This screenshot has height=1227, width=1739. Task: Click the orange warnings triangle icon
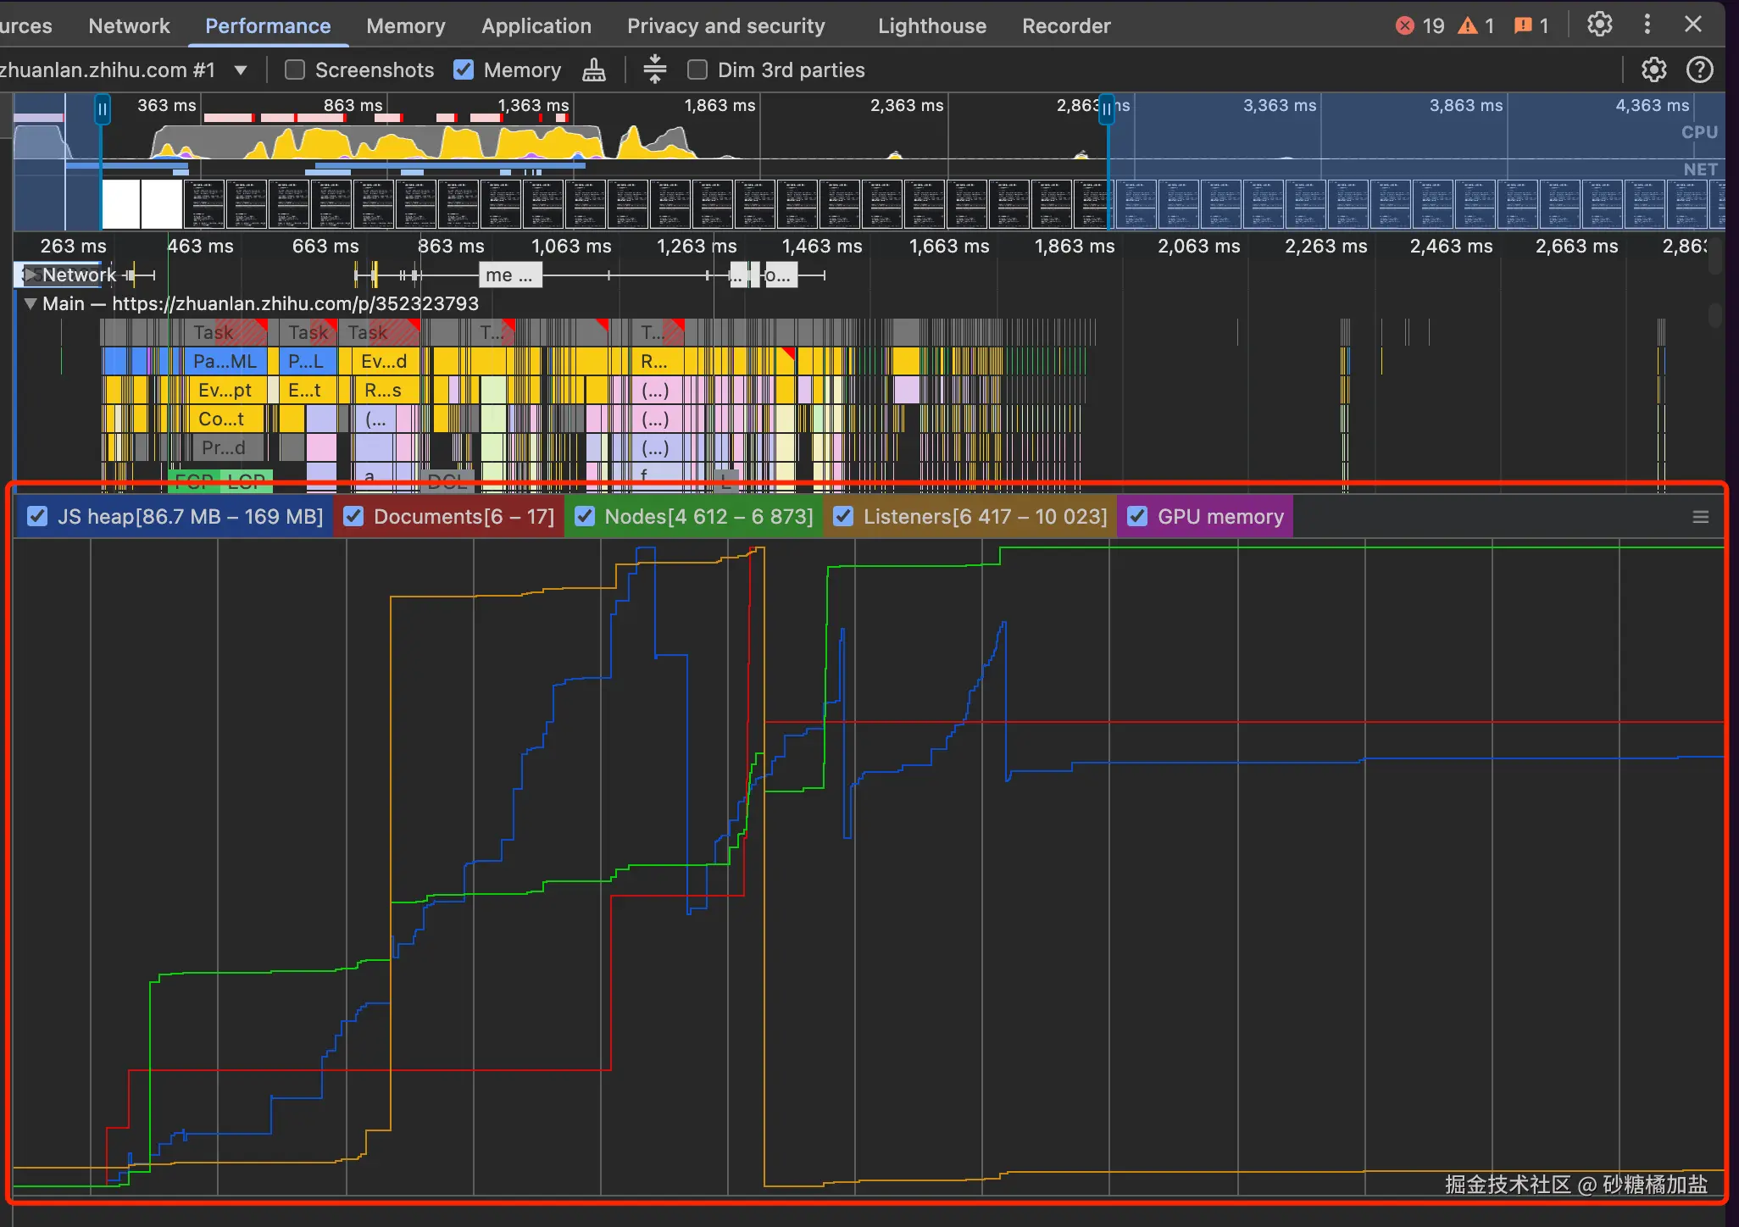1467,25
